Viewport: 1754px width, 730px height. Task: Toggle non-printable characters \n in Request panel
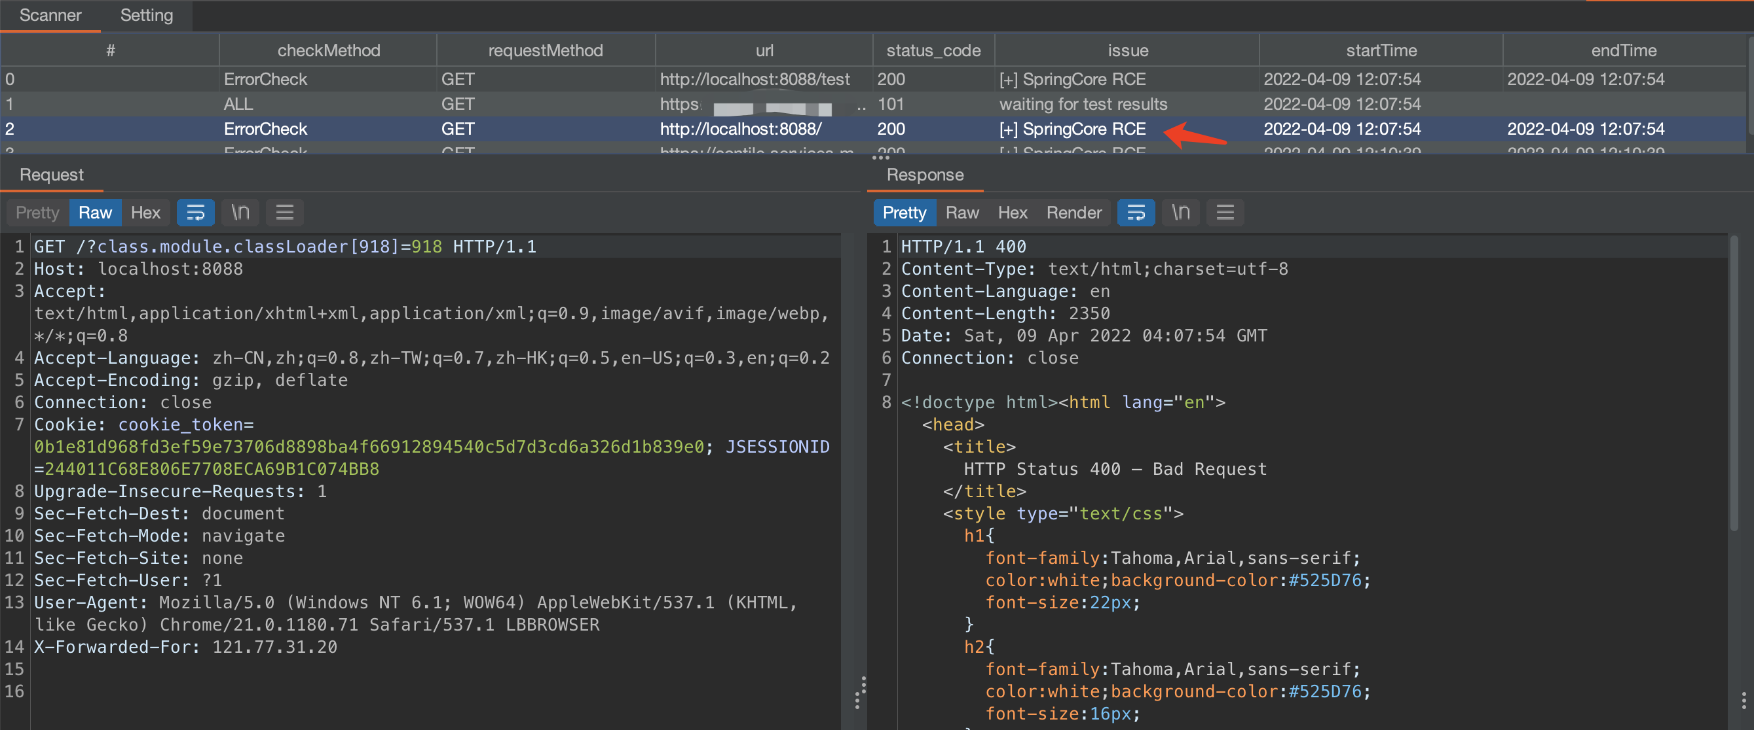tap(240, 213)
